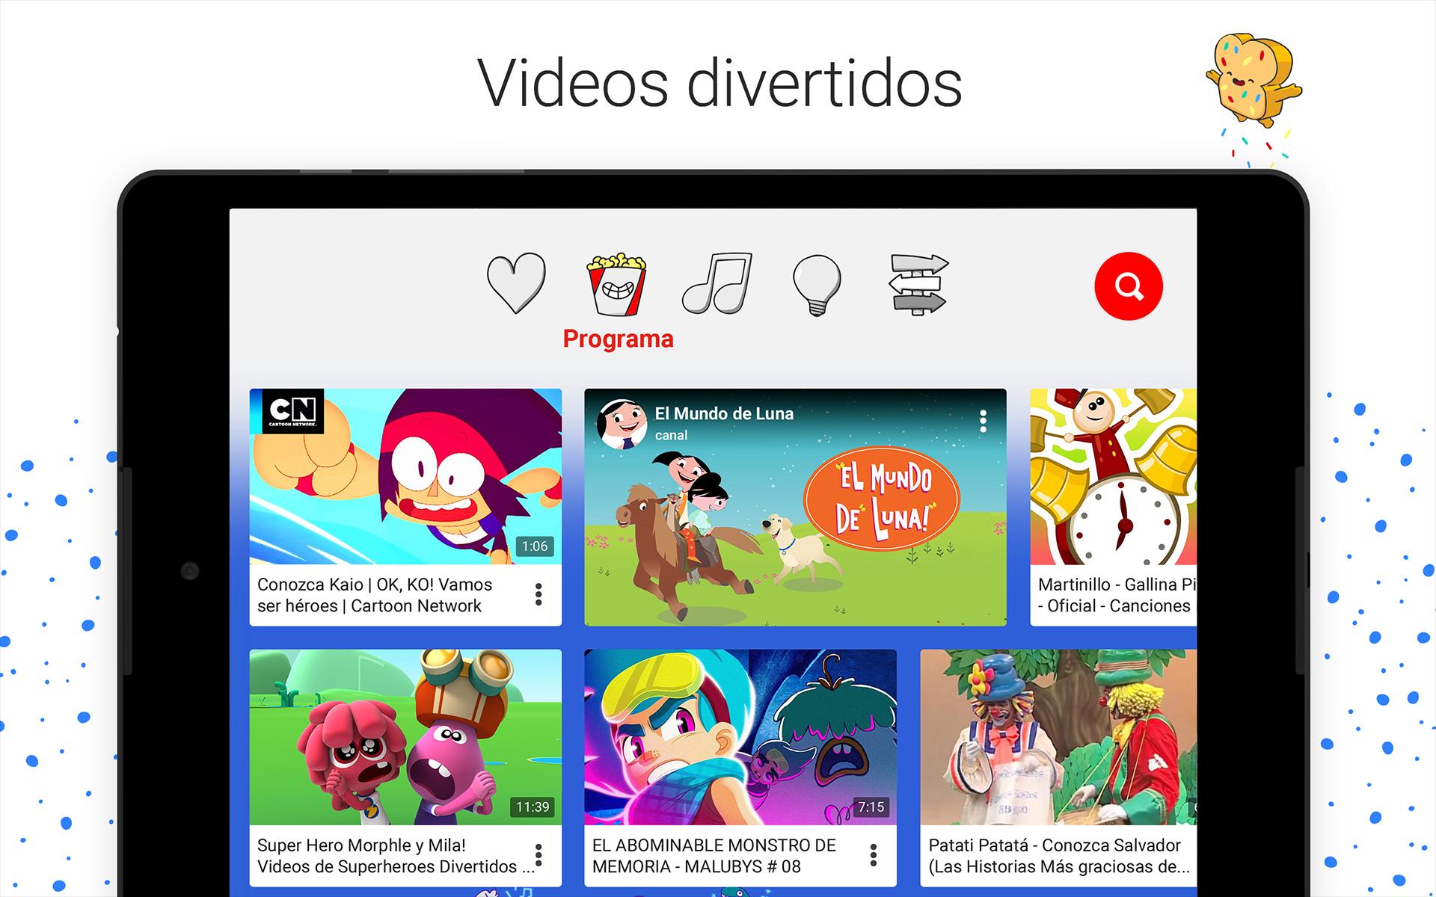Click title 'Martinillo - Gallina Pi'
Screen dimensions: 1436x897
click(x=1117, y=585)
